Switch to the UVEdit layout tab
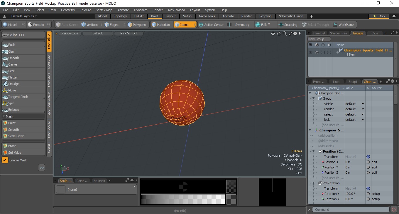399x214 pixels. point(139,16)
